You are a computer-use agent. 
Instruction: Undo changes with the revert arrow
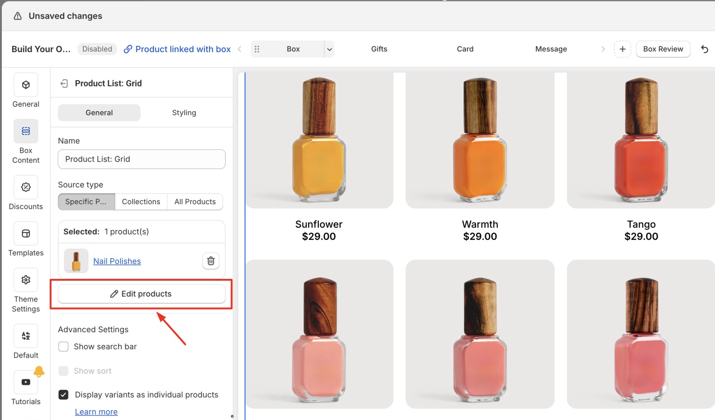coord(705,49)
